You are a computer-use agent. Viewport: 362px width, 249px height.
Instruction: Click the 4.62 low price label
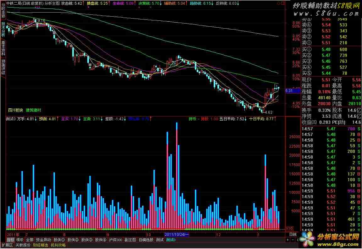[268, 112]
